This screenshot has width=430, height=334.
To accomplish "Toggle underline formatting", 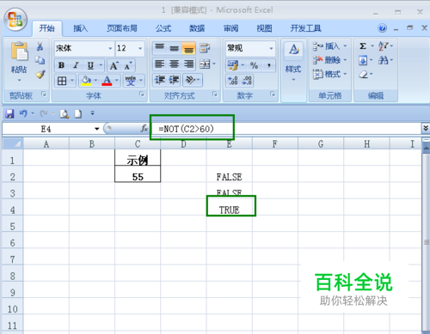I will click(x=90, y=65).
